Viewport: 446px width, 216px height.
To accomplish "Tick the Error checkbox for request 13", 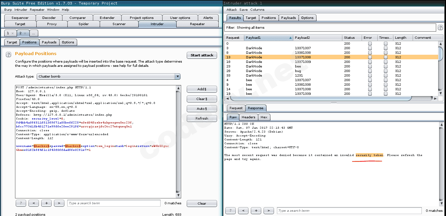I will pyautogui.click(x=370, y=57).
